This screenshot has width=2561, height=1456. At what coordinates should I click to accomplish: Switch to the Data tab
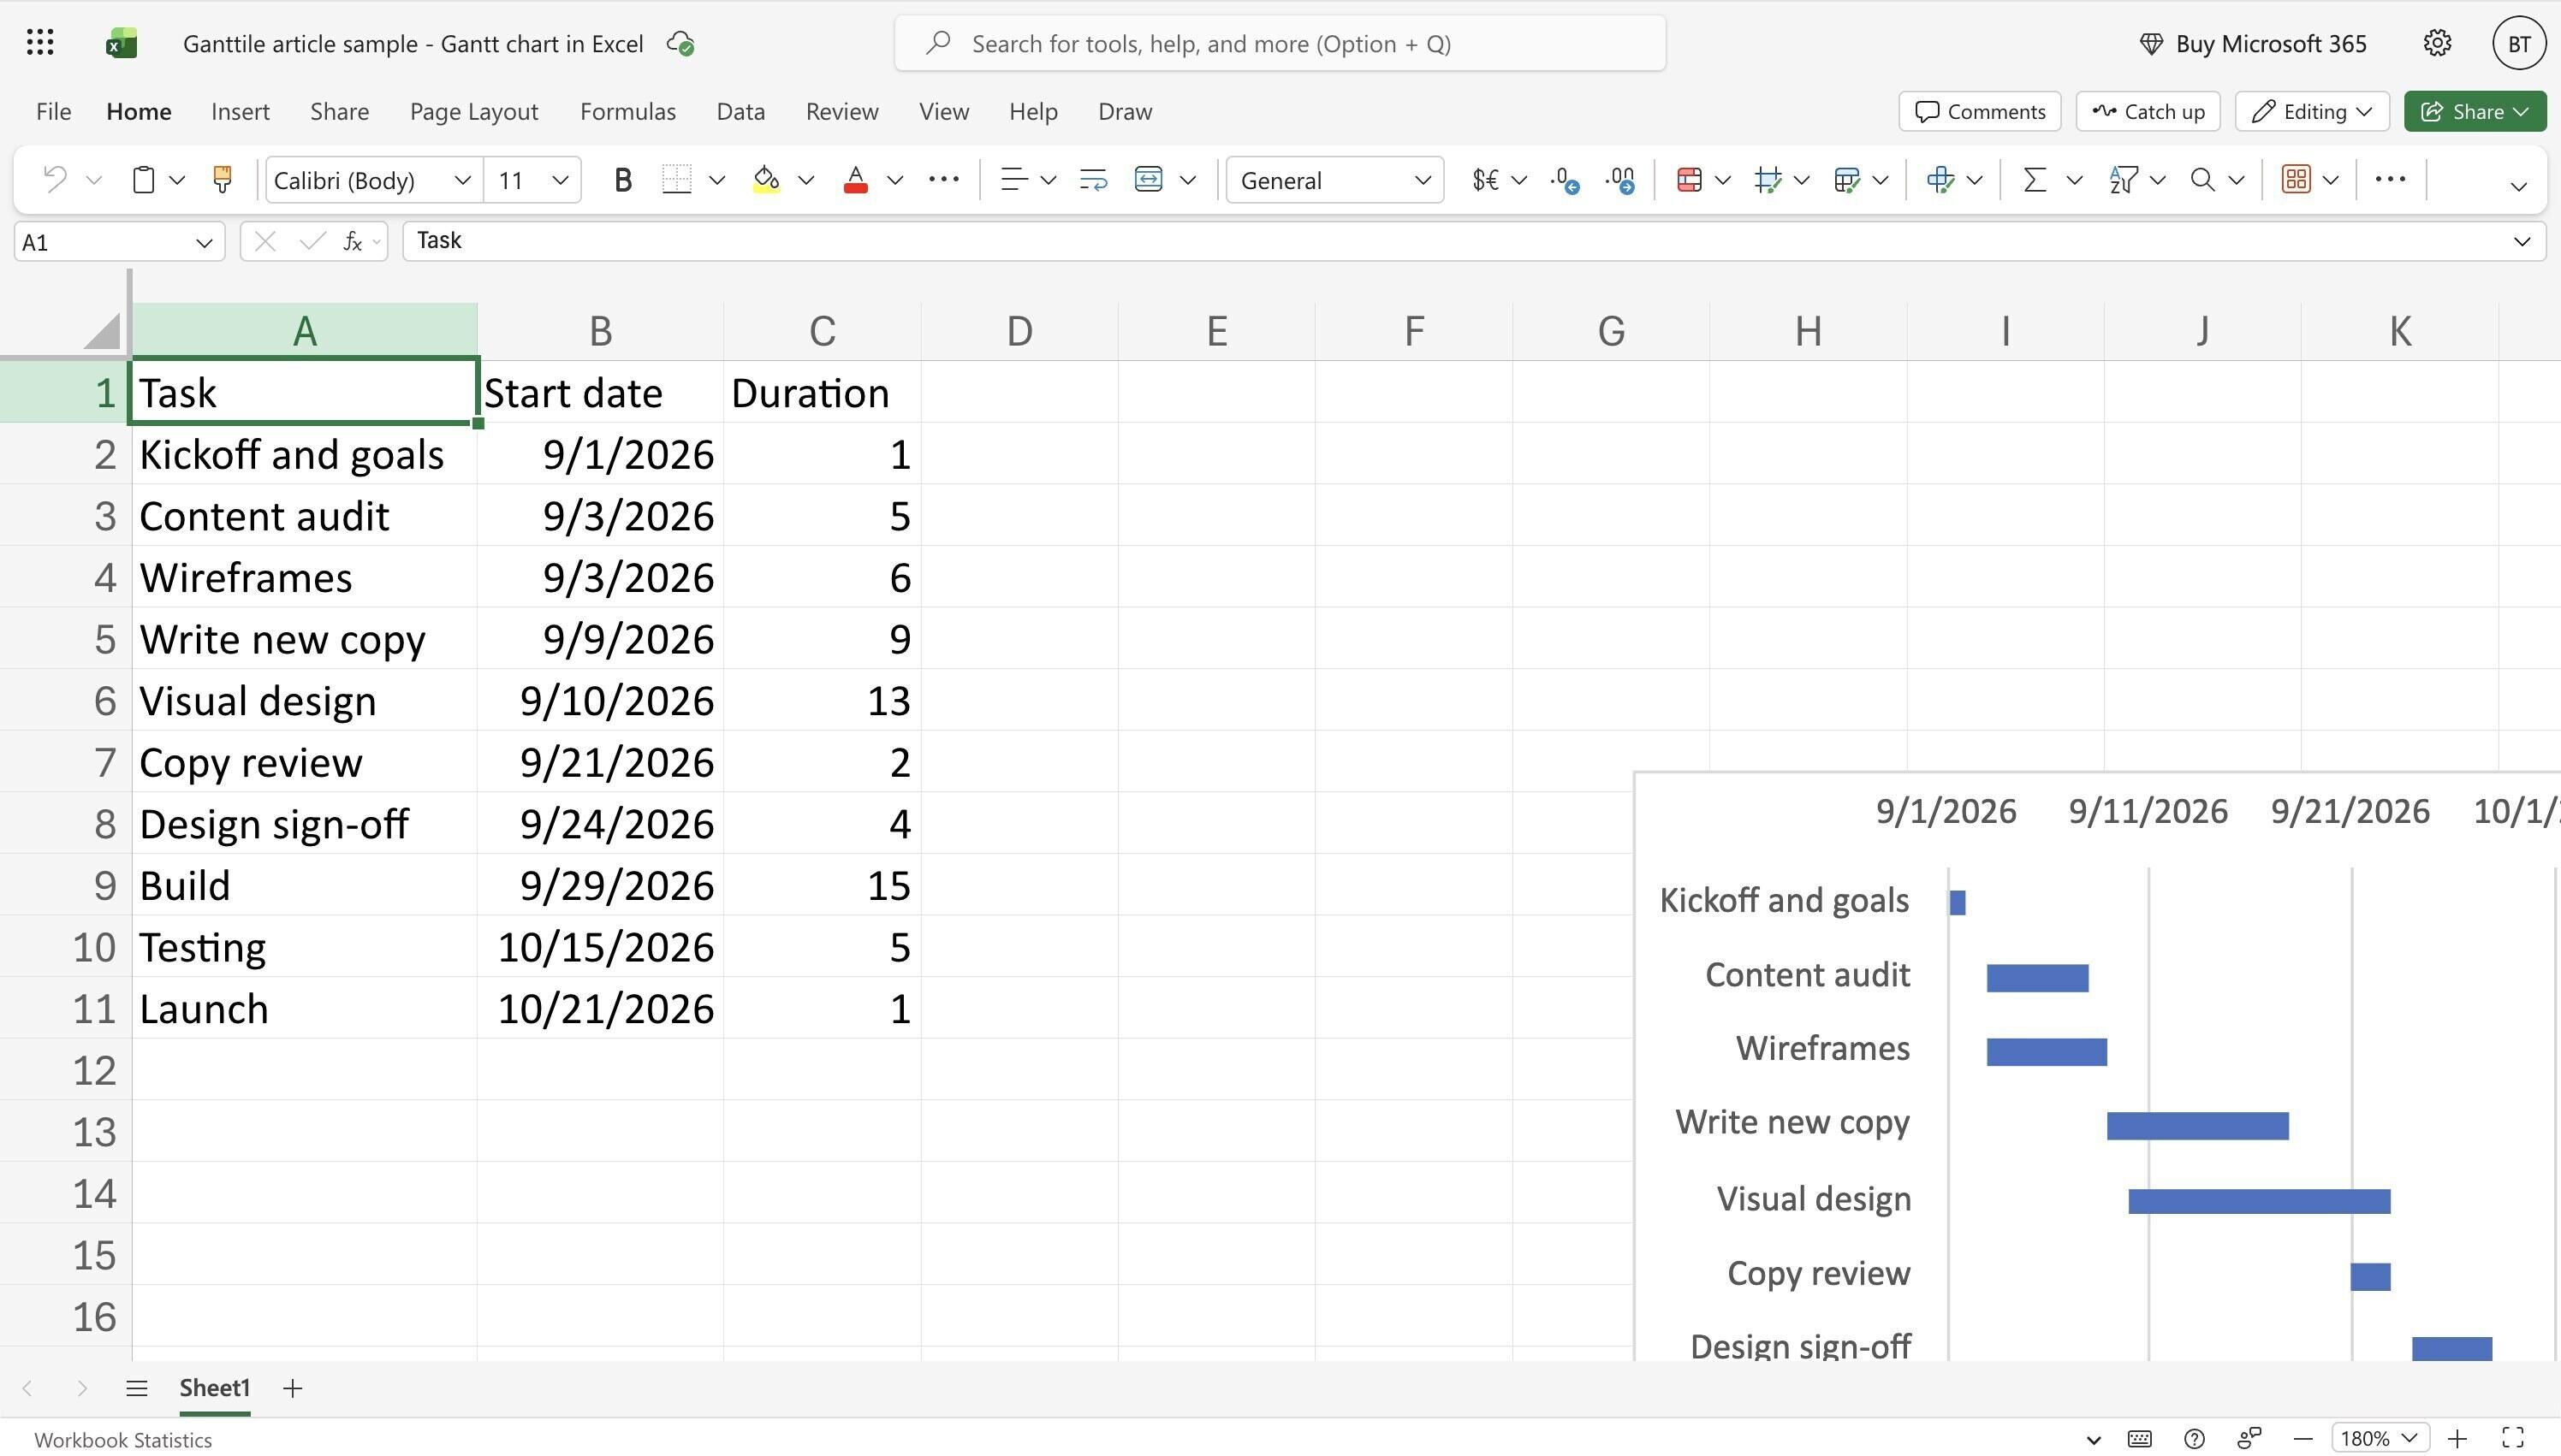point(740,111)
